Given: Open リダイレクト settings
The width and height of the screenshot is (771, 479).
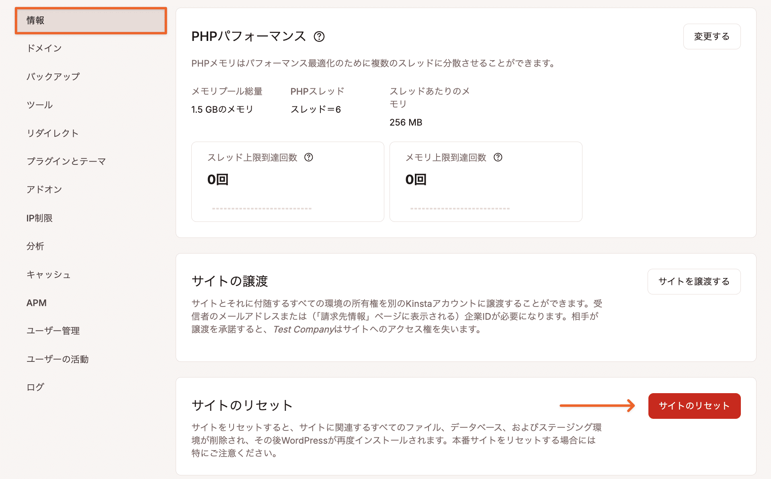Looking at the screenshot, I should (52, 133).
